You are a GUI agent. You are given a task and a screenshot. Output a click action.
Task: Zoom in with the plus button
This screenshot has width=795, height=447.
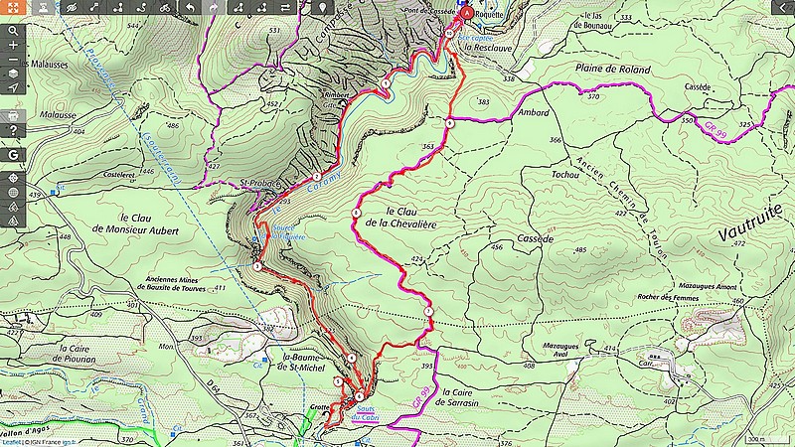pos(13,45)
